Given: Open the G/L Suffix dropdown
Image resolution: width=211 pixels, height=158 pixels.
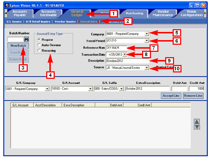Looking at the screenshot, I should (121, 89).
